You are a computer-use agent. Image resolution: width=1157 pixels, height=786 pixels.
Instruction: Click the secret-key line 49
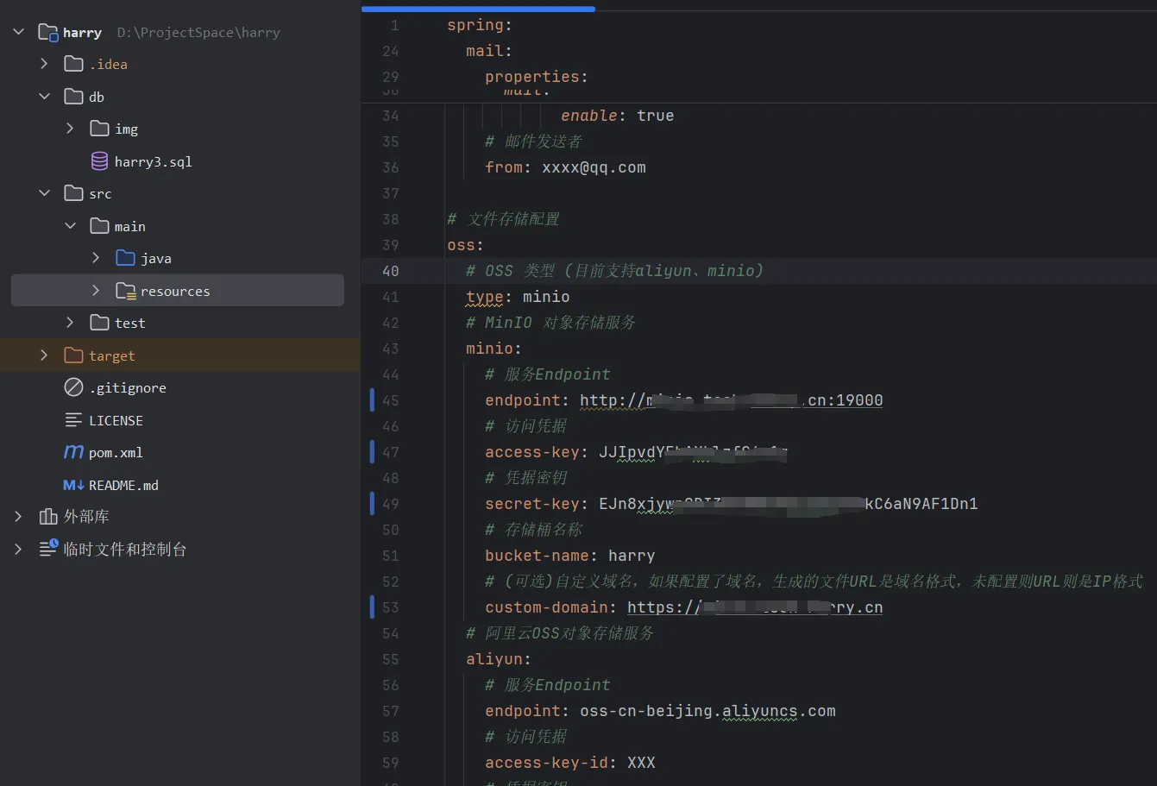[731, 504]
